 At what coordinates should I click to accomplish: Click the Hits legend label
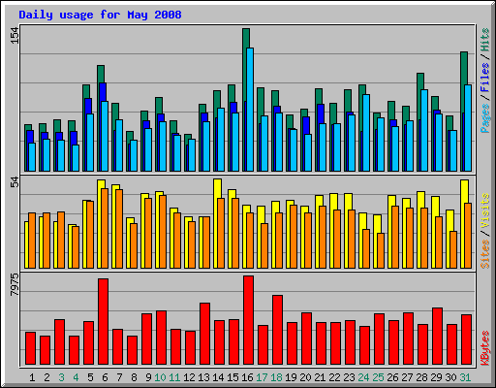484,40
